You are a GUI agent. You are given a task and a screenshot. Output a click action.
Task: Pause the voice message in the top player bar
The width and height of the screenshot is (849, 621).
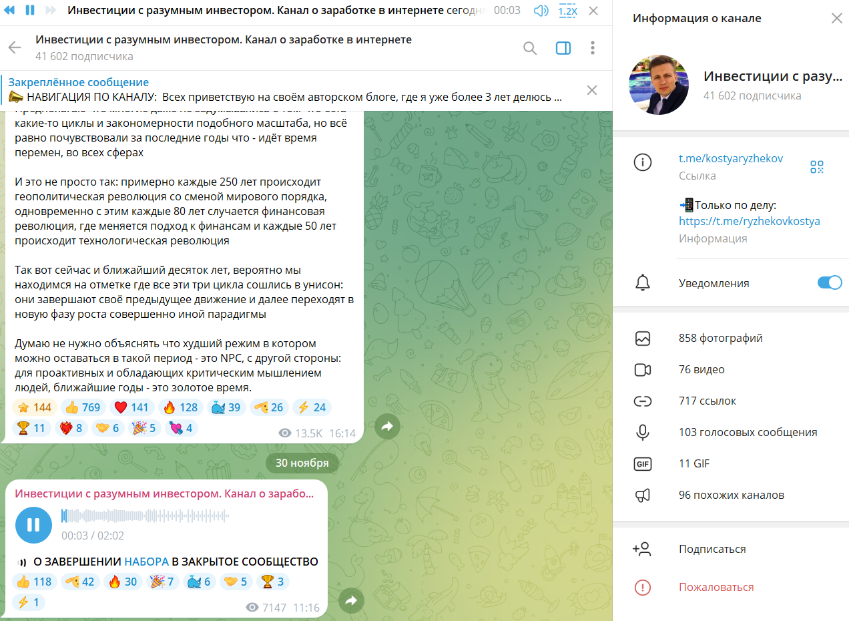click(30, 10)
